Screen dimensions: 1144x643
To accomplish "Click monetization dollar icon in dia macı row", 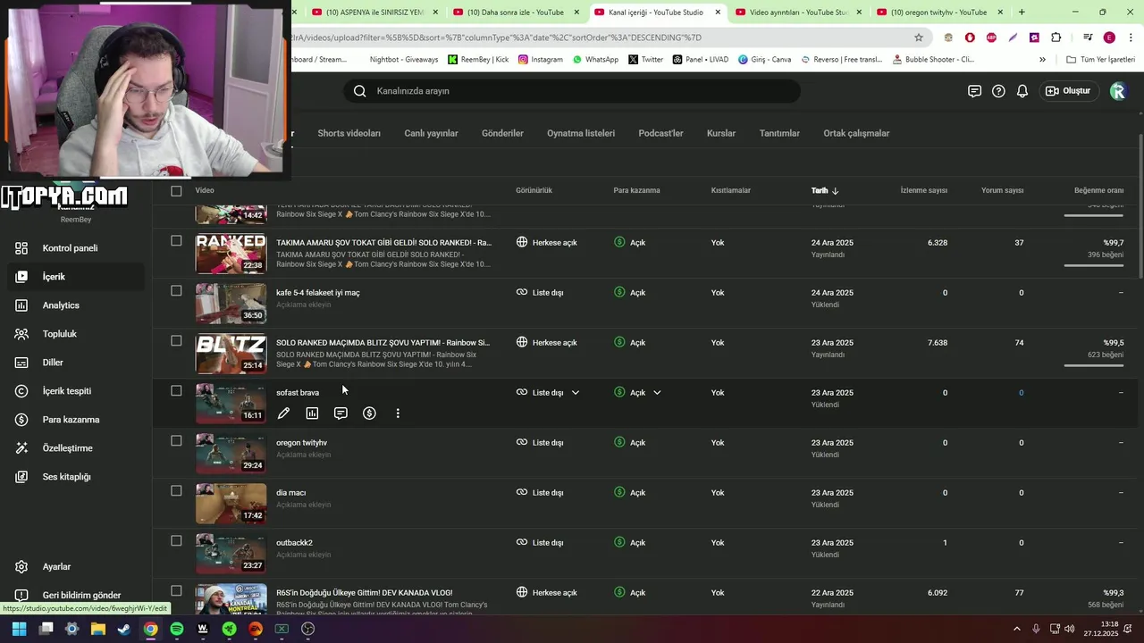I will [x=619, y=492].
